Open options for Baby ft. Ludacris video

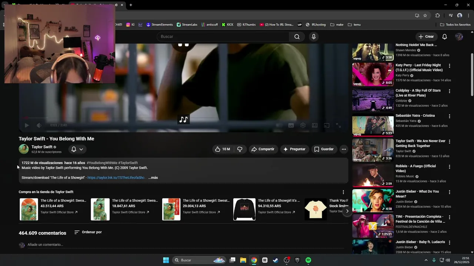[x=450, y=242]
